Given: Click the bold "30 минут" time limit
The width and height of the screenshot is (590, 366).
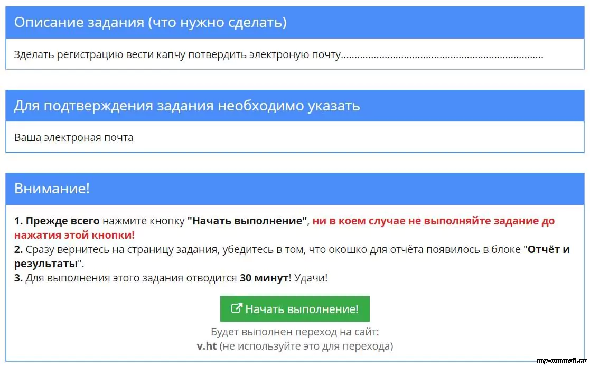Looking at the screenshot, I should click(264, 278).
